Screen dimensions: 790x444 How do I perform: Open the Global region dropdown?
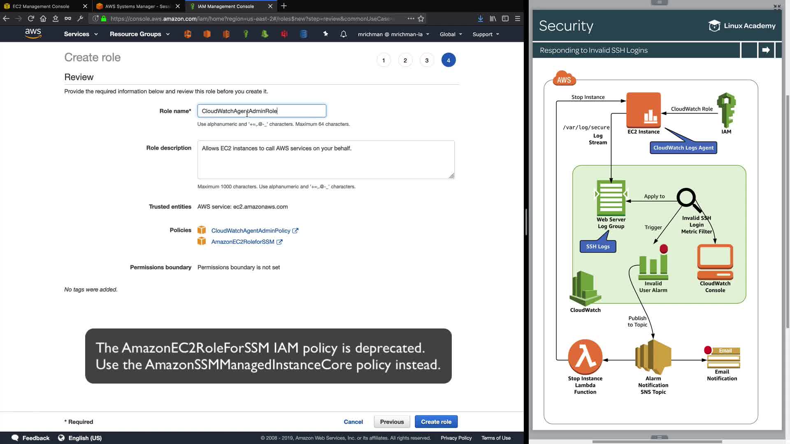click(451, 34)
